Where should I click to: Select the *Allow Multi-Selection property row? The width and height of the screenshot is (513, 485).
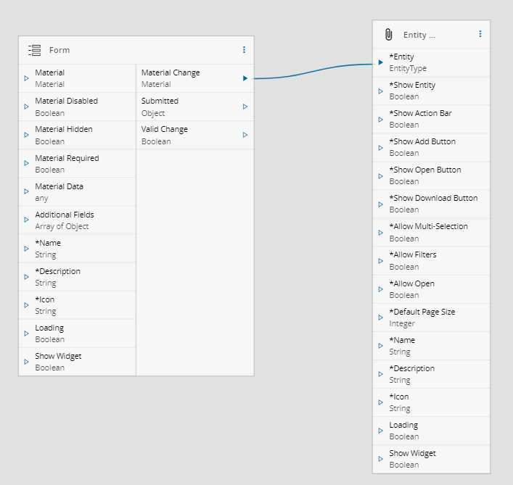tap(431, 232)
